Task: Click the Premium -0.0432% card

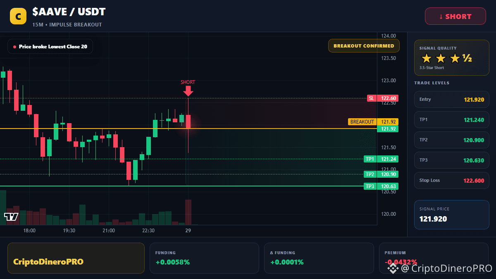Action: click(x=434, y=258)
